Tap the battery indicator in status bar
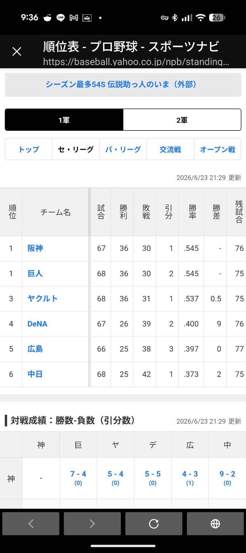 pos(217,18)
